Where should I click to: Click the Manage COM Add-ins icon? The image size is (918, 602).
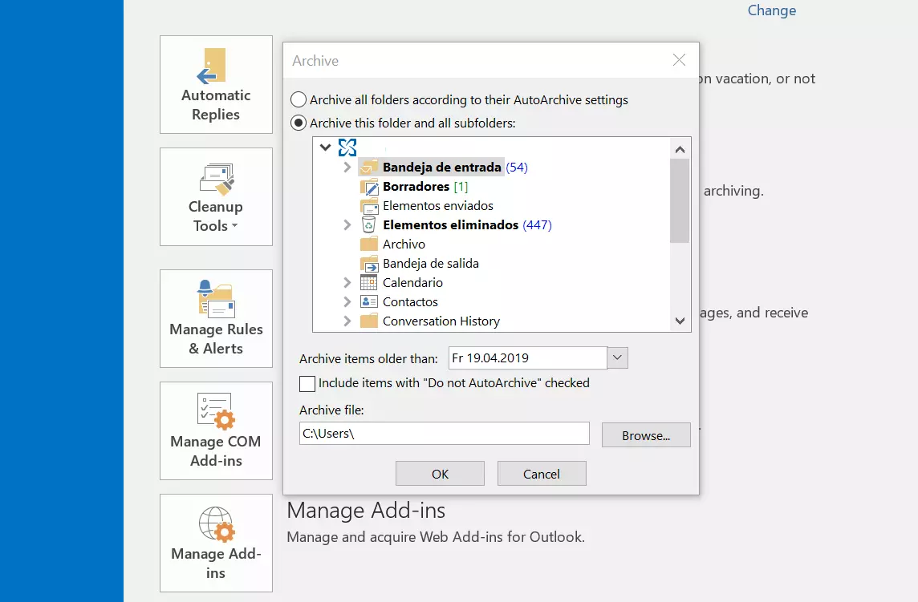click(x=215, y=411)
